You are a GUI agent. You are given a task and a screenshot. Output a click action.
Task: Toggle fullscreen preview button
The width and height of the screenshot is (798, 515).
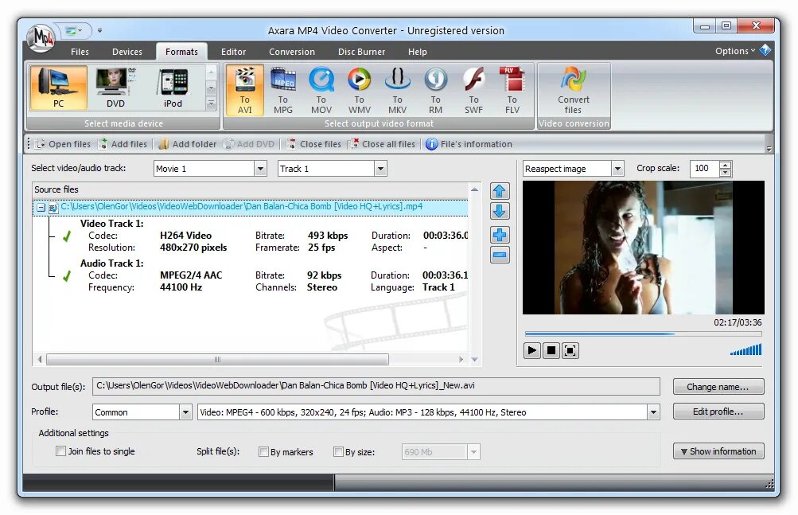click(x=570, y=350)
